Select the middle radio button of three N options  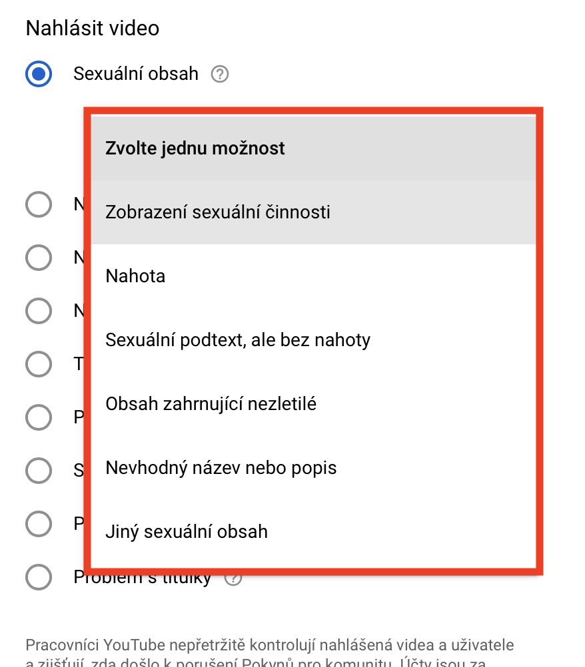[39, 257]
